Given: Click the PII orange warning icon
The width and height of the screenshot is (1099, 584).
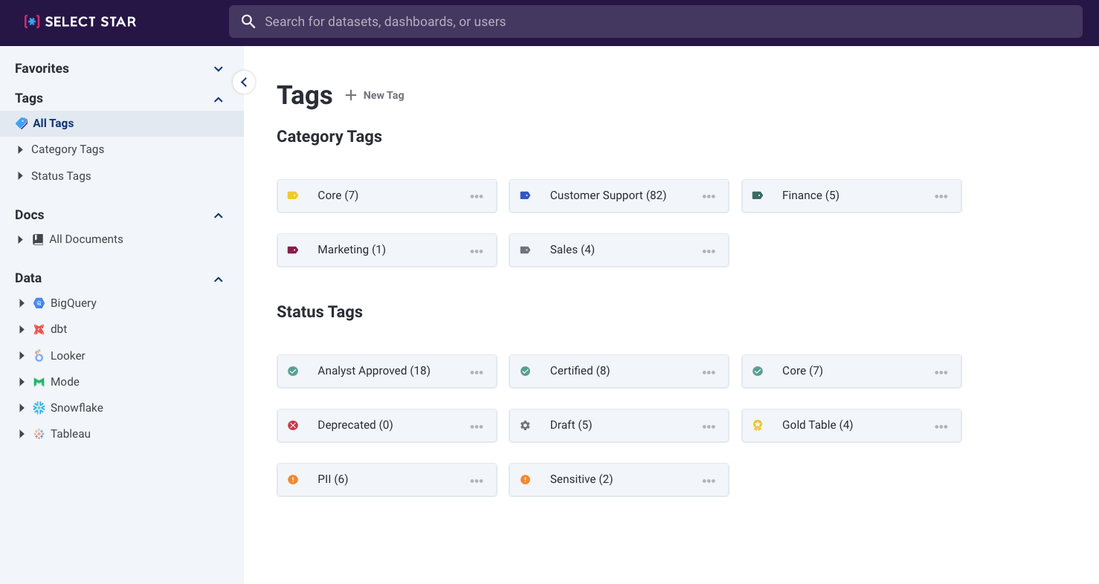Looking at the screenshot, I should [293, 479].
